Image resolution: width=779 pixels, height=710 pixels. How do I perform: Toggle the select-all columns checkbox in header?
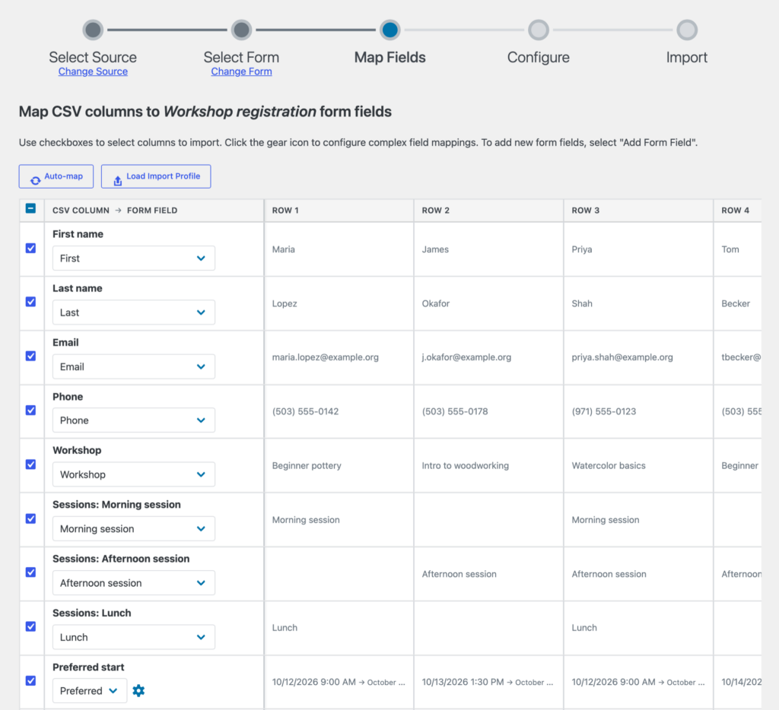tap(30, 208)
